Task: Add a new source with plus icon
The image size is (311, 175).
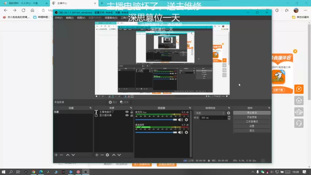Action: point(97,155)
